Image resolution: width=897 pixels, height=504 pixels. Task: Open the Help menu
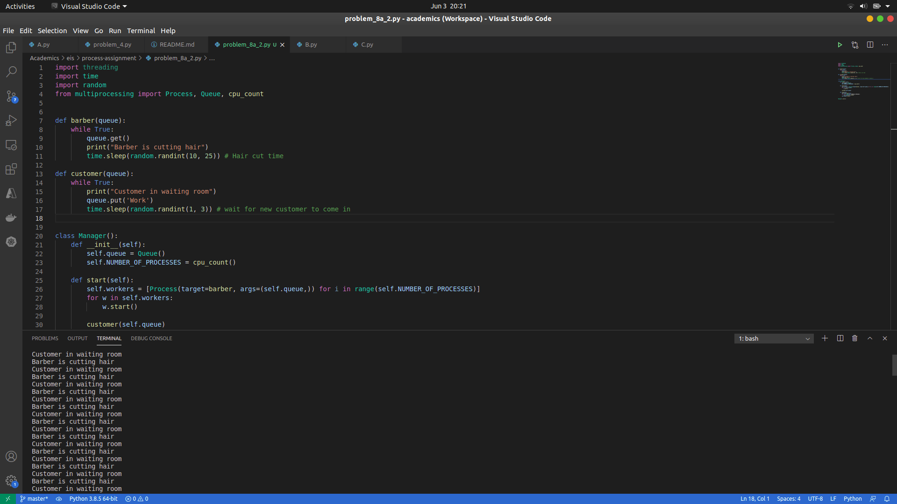[168, 31]
